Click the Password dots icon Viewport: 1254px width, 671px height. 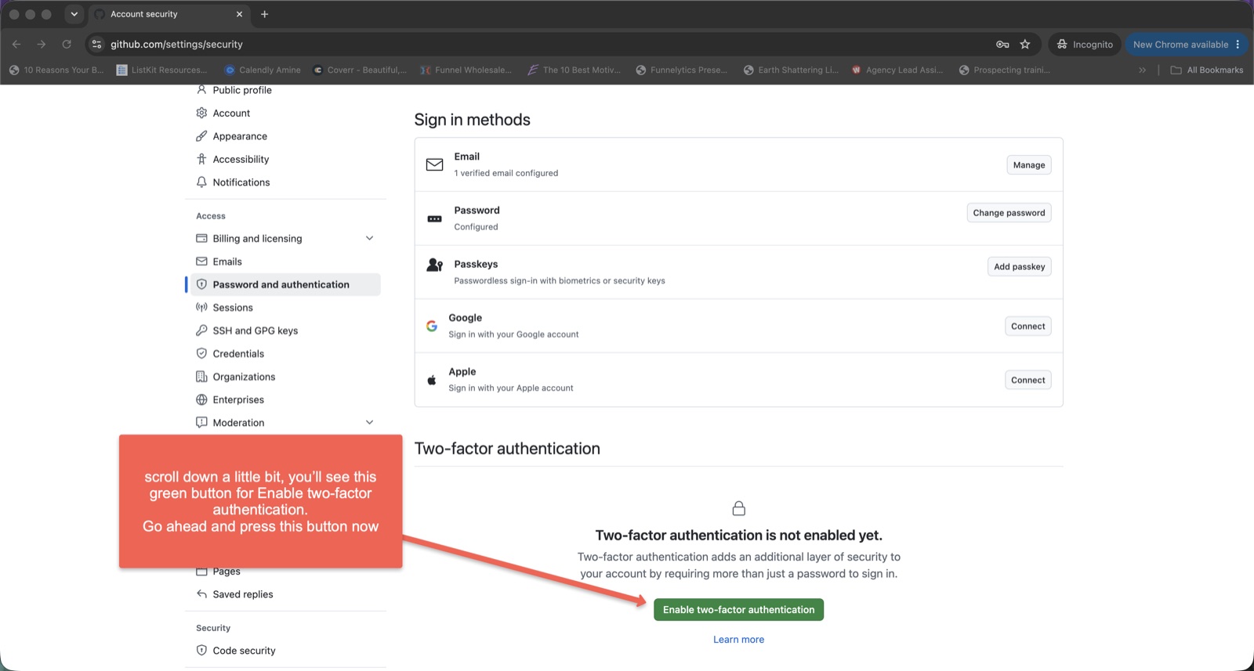click(x=434, y=218)
